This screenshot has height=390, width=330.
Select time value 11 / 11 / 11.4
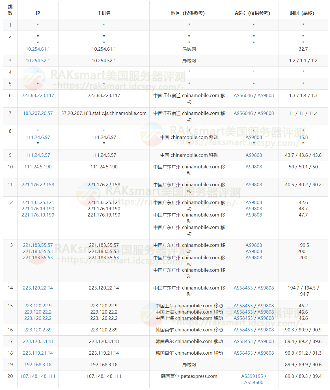click(303, 113)
